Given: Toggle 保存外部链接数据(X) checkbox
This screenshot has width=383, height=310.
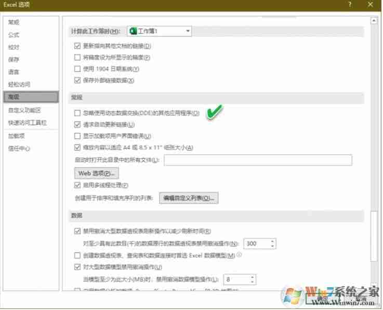Looking at the screenshot, I should pyautogui.click(x=77, y=80).
